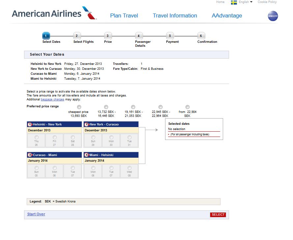
Task: Click the Start Over link
Action: tap(36, 214)
